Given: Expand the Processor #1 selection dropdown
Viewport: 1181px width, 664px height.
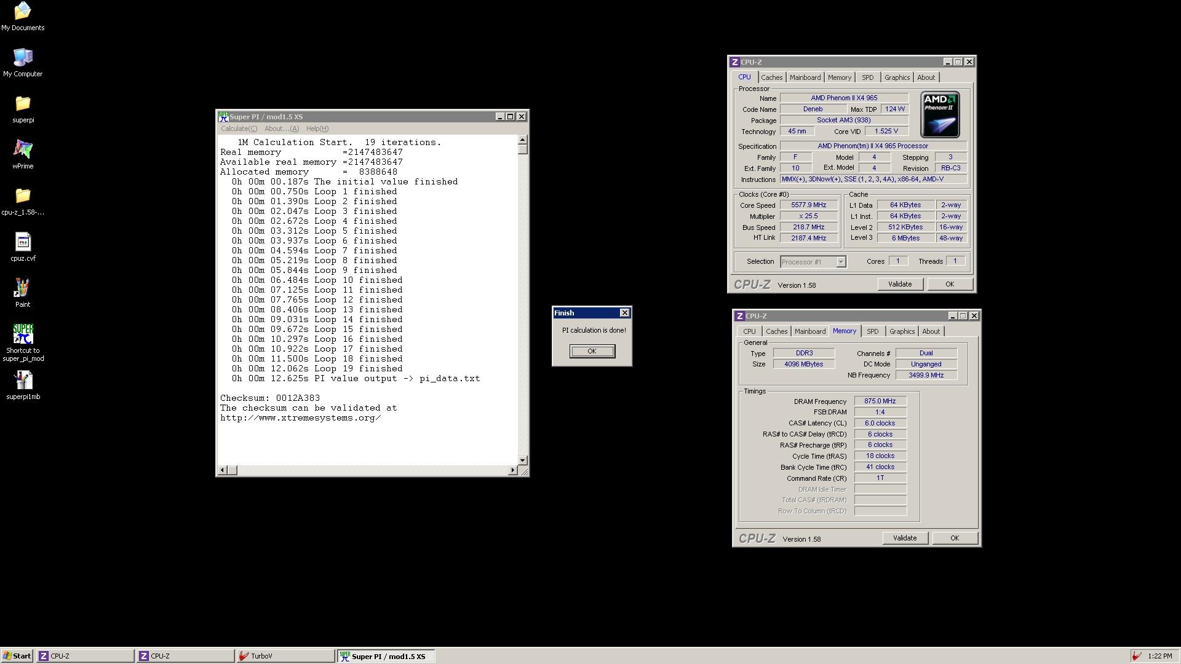Looking at the screenshot, I should pyautogui.click(x=840, y=262).
